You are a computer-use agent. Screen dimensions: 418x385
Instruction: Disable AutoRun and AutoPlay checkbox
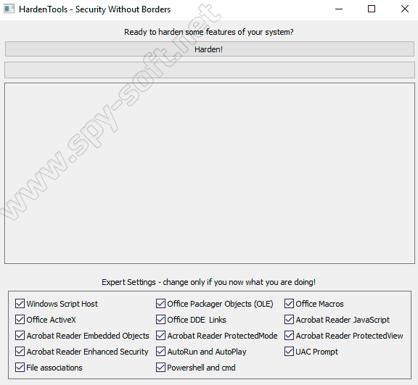click(160, 352)
